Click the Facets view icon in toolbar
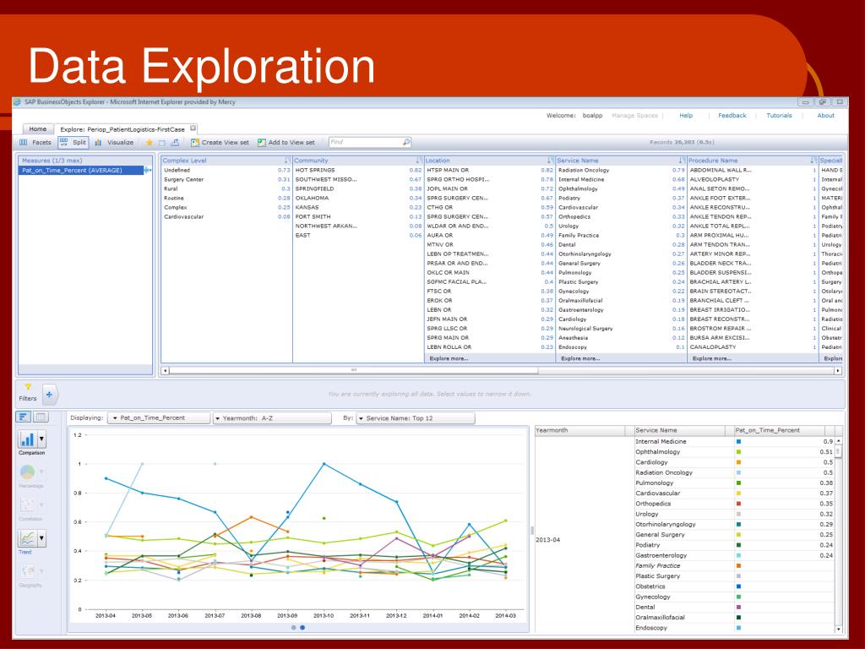The width and height of the screenshot is (865, 649). click(23, 142)
